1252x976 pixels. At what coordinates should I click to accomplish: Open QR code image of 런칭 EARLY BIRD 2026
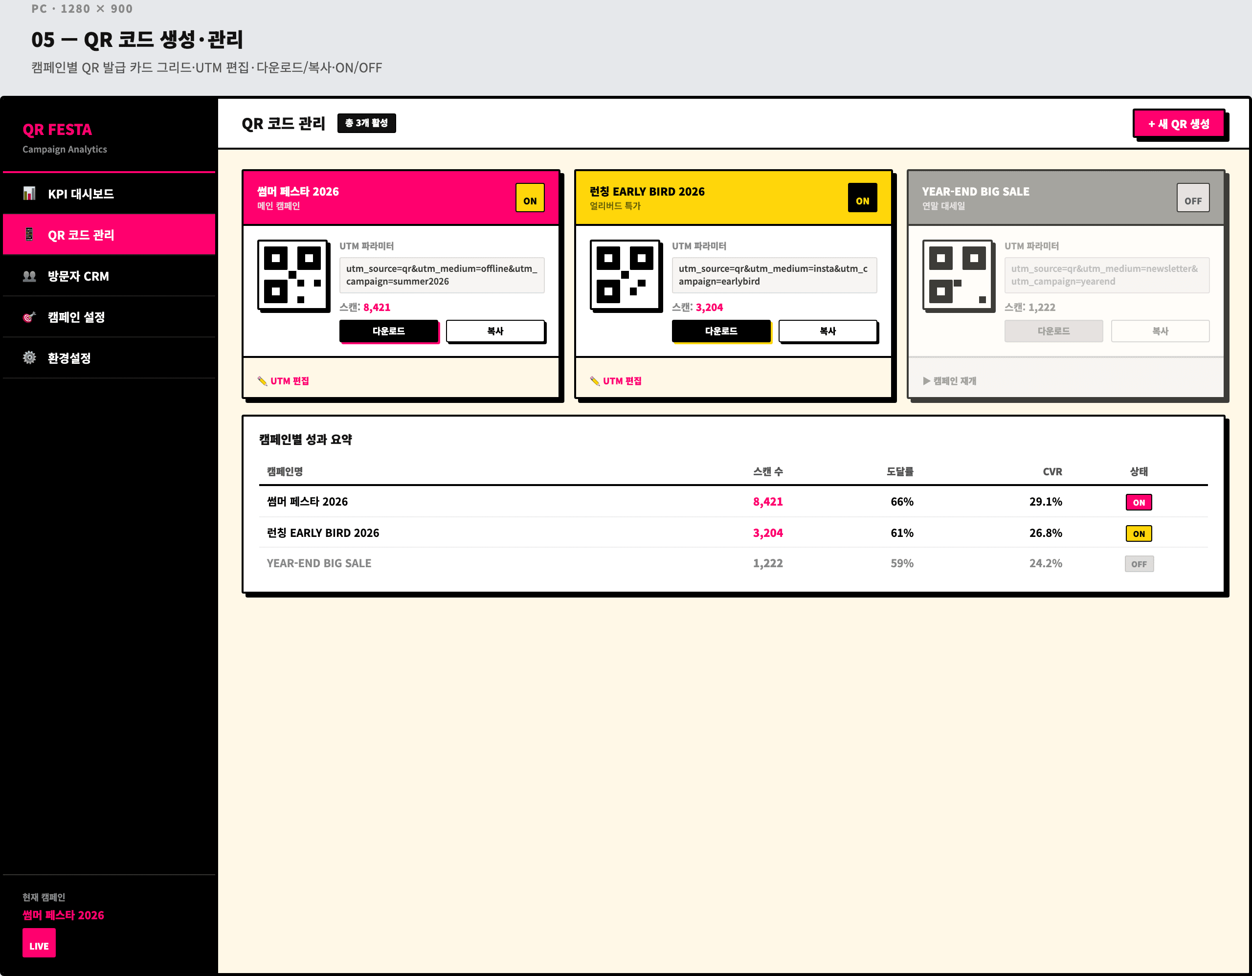(x=626, y=275)
